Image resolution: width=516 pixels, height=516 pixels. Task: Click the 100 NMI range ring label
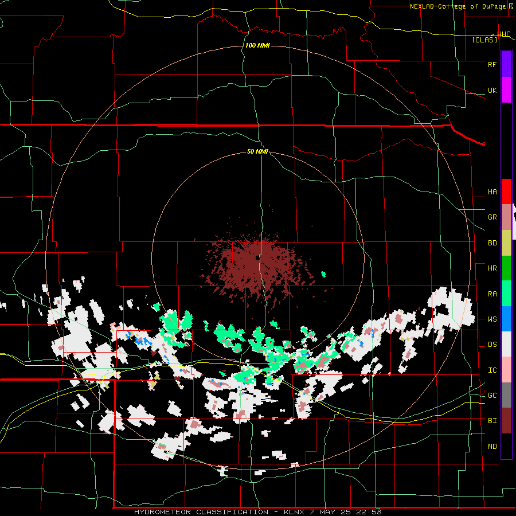point(257,45)
